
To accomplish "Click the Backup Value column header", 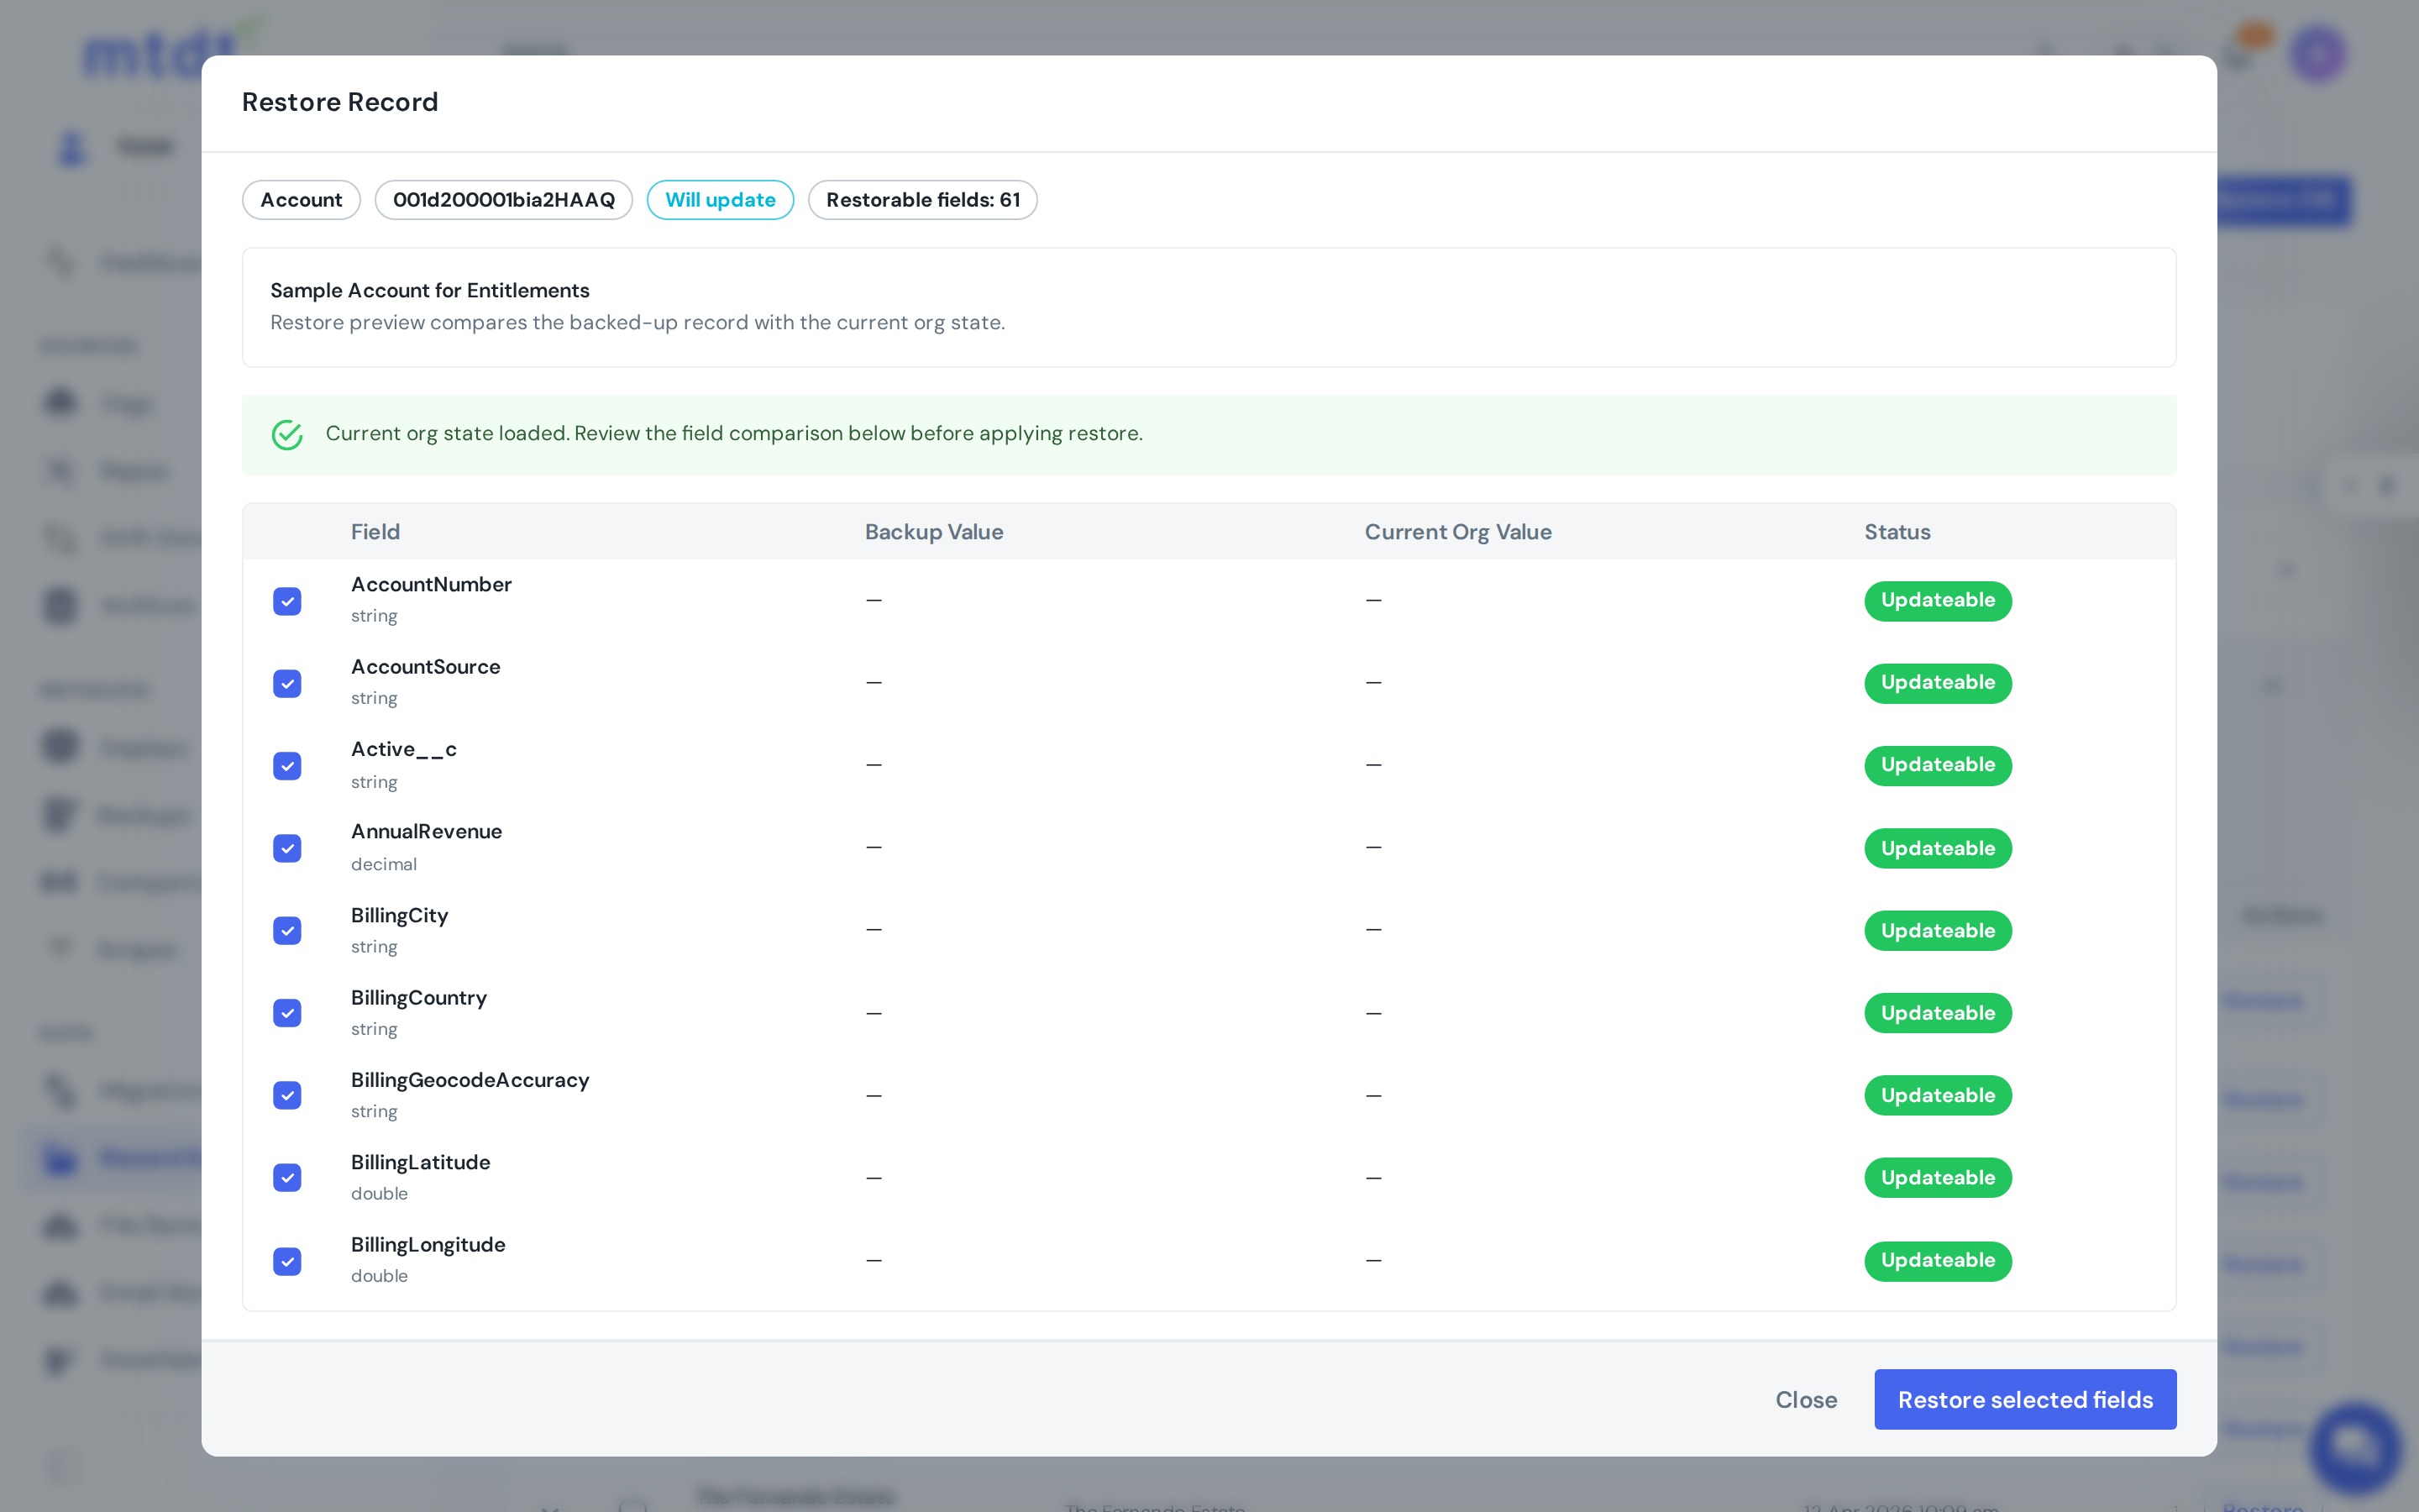I will coord(934,532).
